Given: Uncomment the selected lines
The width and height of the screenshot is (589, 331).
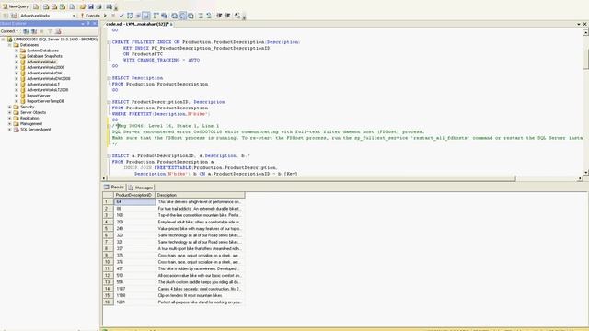Looking at the screenshot, I should click(x=209, y=16).
